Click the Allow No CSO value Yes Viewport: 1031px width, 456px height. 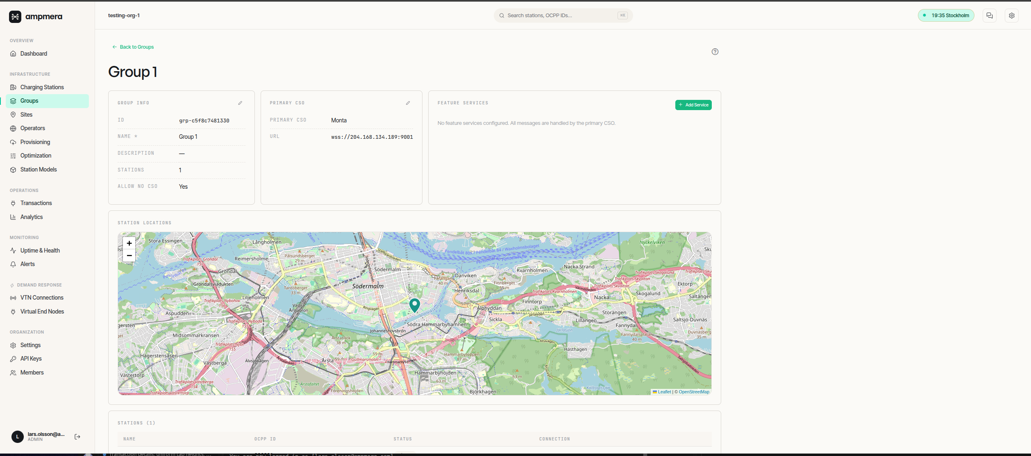[x=183, y=187]
